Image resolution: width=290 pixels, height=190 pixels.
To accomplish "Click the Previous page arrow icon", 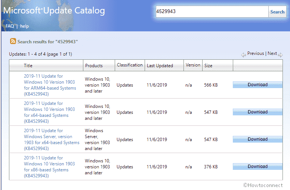I will 243,55.
